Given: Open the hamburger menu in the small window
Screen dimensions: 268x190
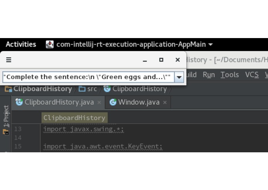Looking at the screenshot, I should point(9,60).
